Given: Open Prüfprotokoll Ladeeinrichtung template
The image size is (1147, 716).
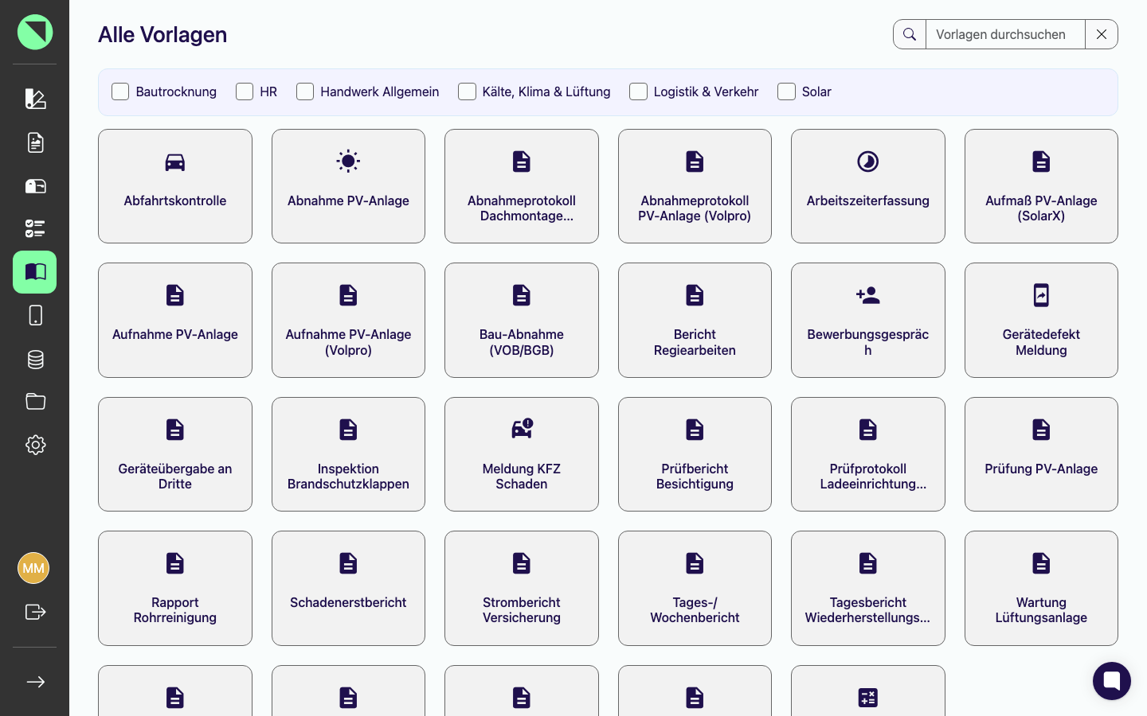Looking at the screenshot, I should point(868,454).
